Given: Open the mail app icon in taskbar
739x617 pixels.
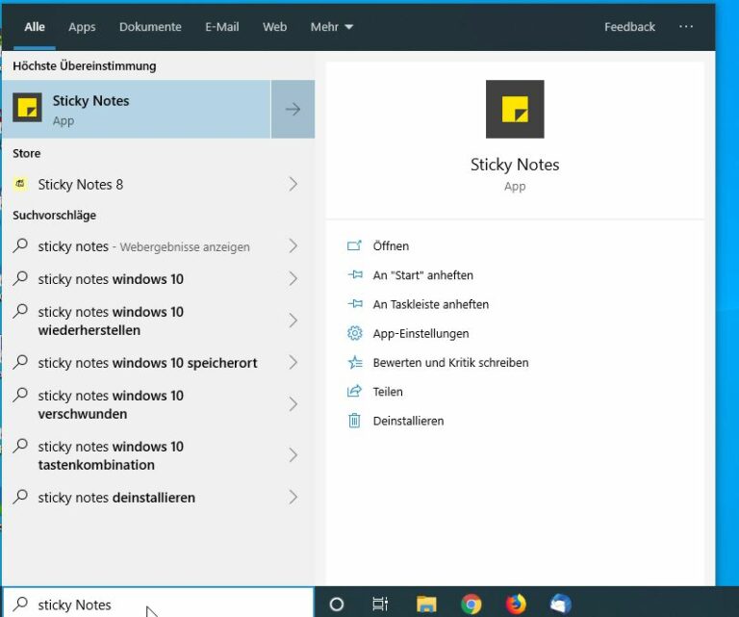Looking at the screenshot, I should 560,604.
